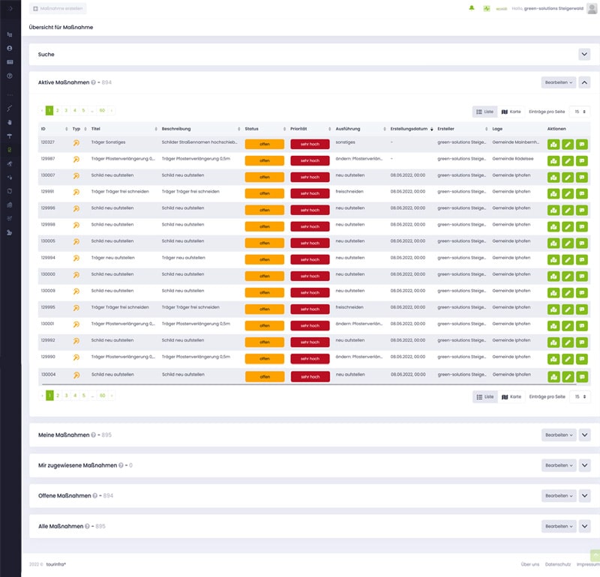Viewport: 600px width, 577px height.
Task: Show measure 130007 on map icon
Action: [x=553, y=178]
